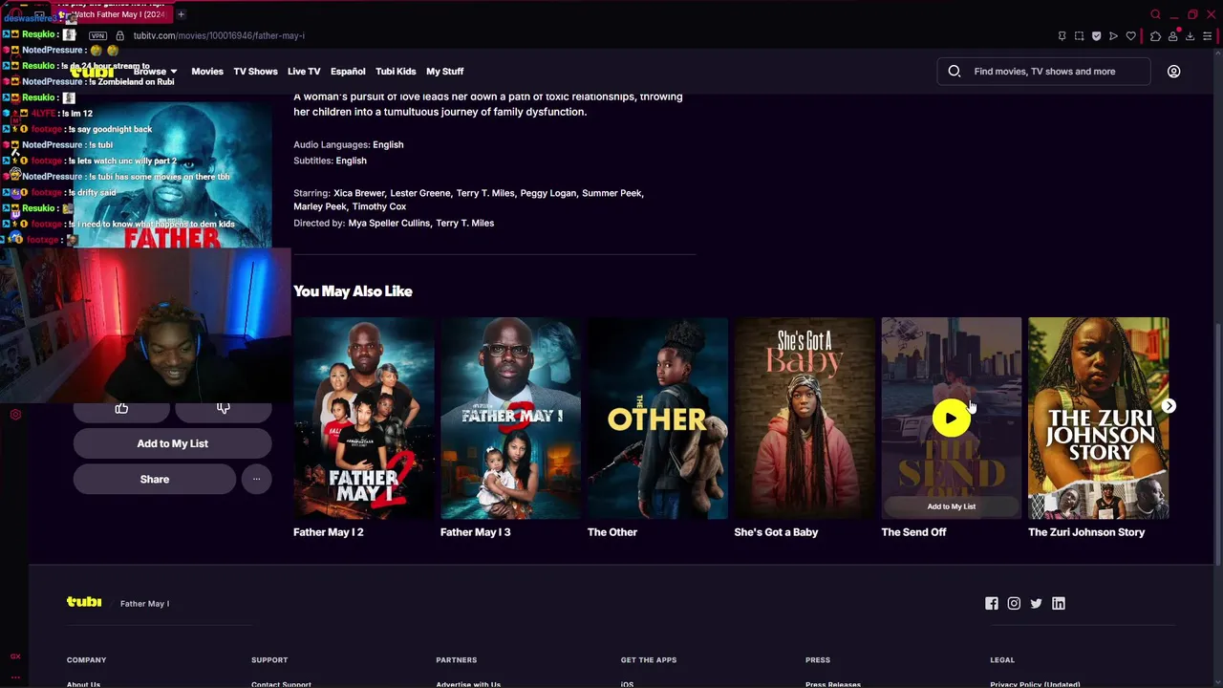The height and width of the screenshot is (688, 1223).
Task: Click the page vertical scrollbar
Action: point(1217,444)
